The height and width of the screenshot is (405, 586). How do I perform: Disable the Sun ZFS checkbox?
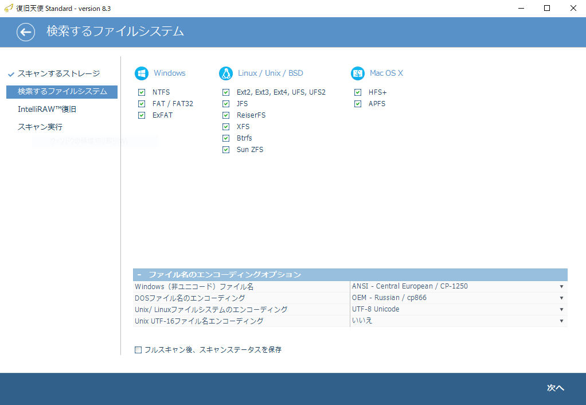226,150
